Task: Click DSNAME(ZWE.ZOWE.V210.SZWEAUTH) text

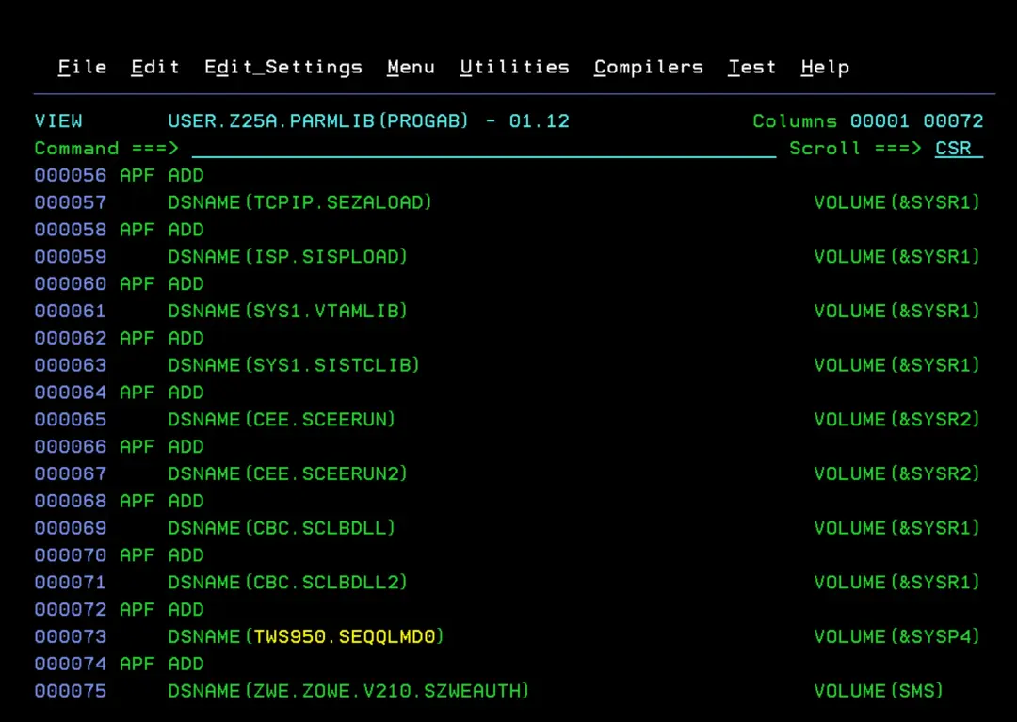Action: pos(348,691)
